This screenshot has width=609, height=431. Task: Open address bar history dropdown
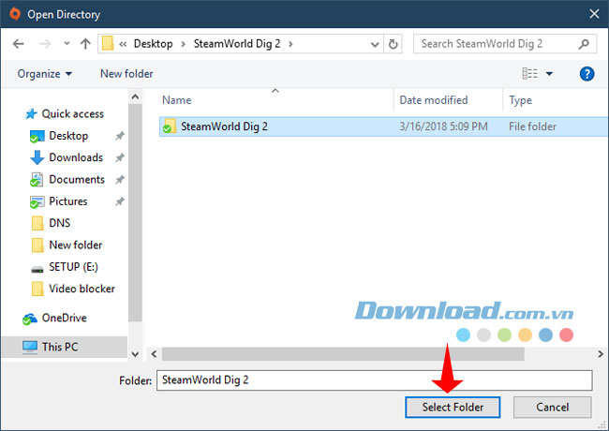375,44
